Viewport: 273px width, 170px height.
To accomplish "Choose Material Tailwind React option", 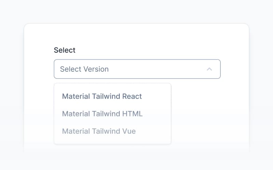I will tap(102, 96).
